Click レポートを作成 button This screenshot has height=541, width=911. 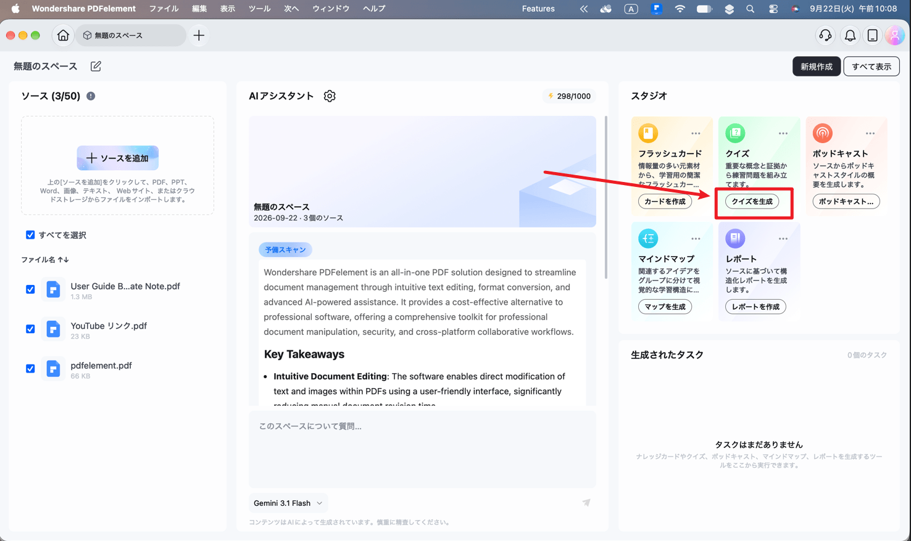[755, 307]
